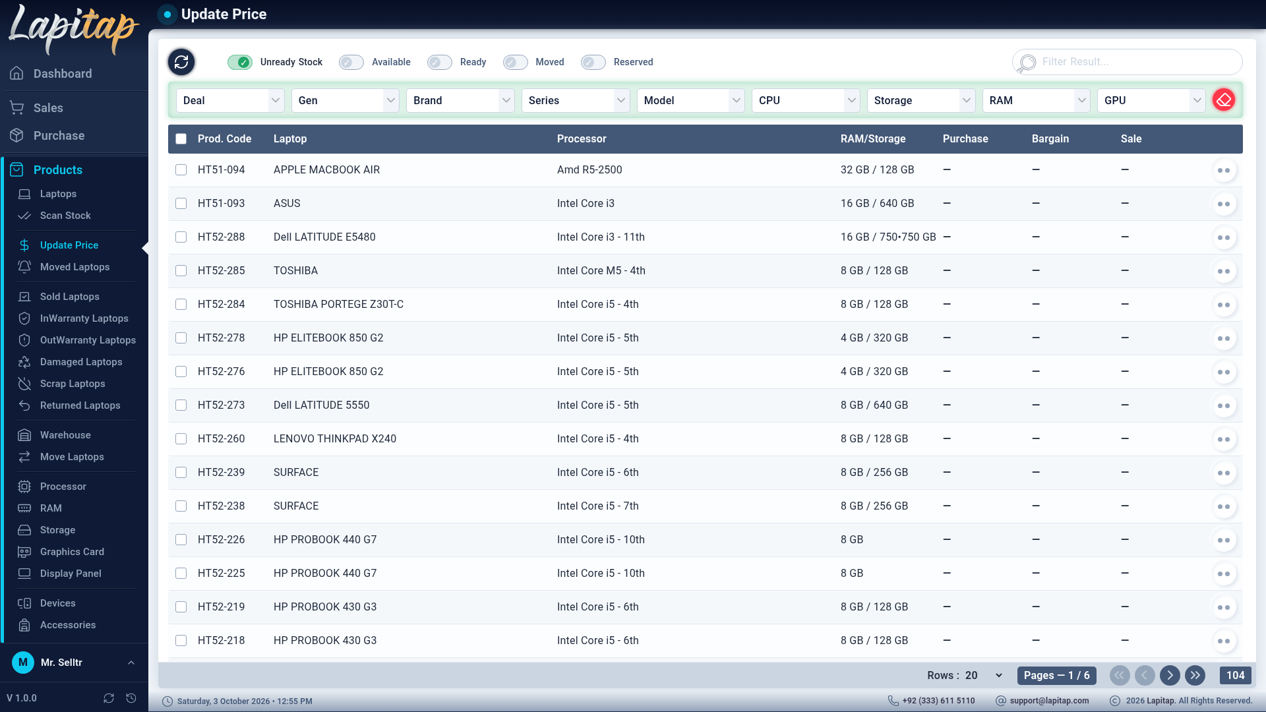
Task: Click the Processor chip icon in sidebar
Action: pos(24,487)
